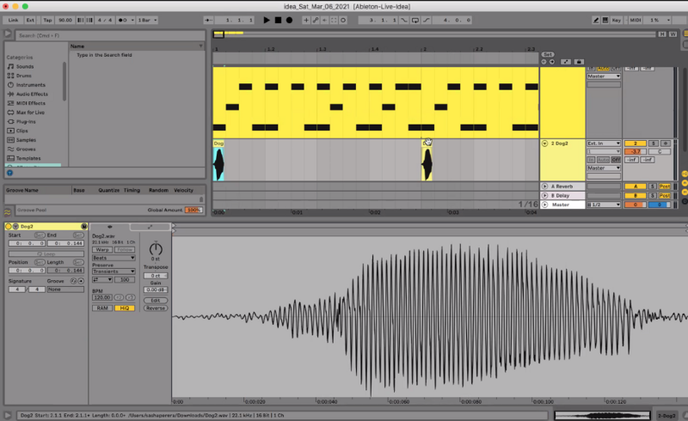The image size is (688, 421).
Task: Open the Beats warp mode dropdown
Action: [x=114, y=258]
